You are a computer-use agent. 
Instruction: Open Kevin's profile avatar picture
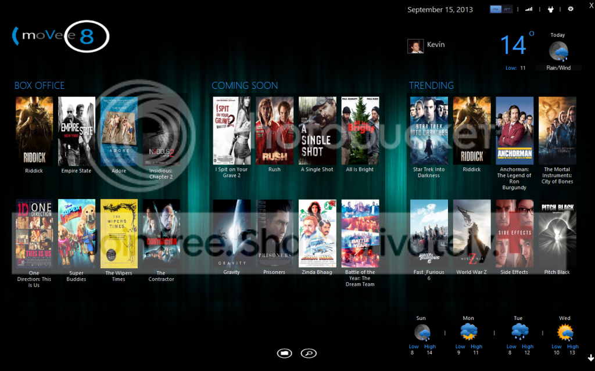pos(415,46)
